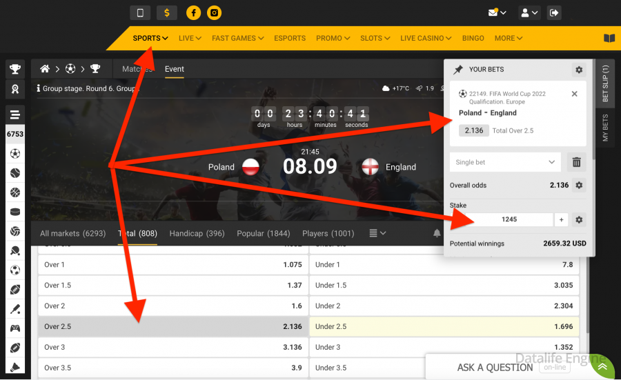The image size is (621, 380).
Task: Increase stake with plus button
Action: [561, 220]
